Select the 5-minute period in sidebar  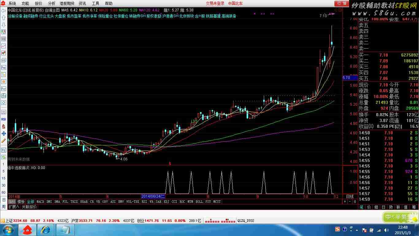4,171
